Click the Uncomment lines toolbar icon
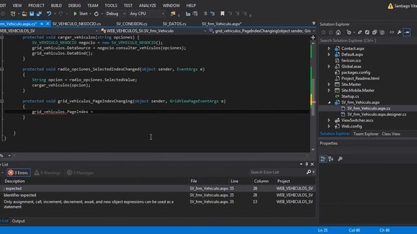Viewport: 417px width, 234px height. (212, 14)
